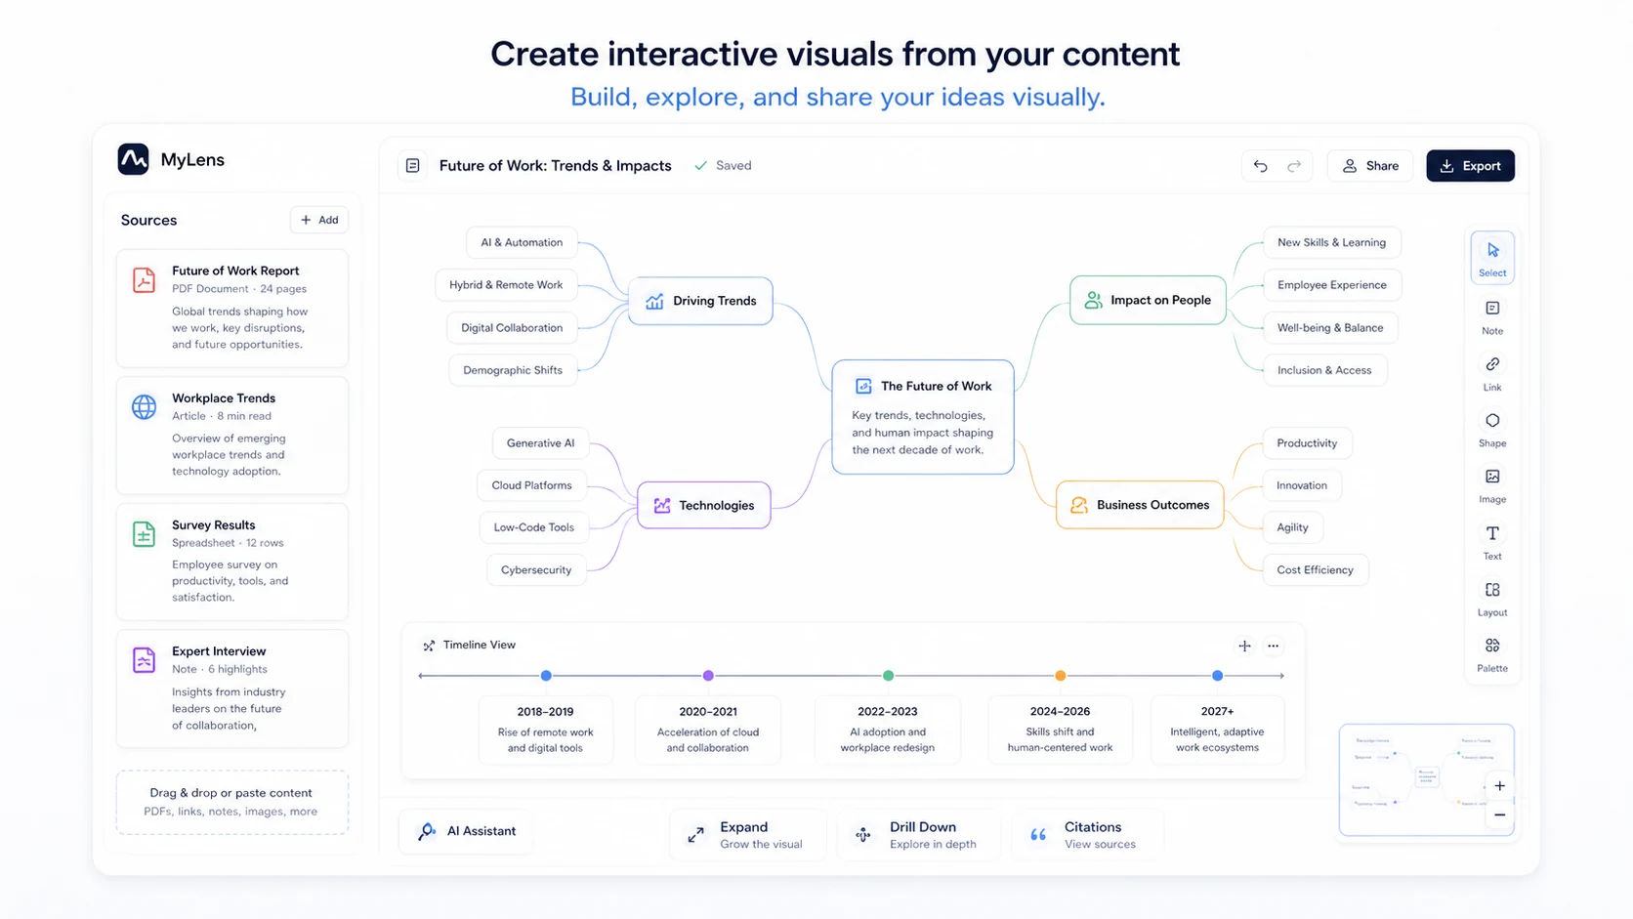Select the Cloud Platforms node

pyautogui.click(x=531, y=485)
